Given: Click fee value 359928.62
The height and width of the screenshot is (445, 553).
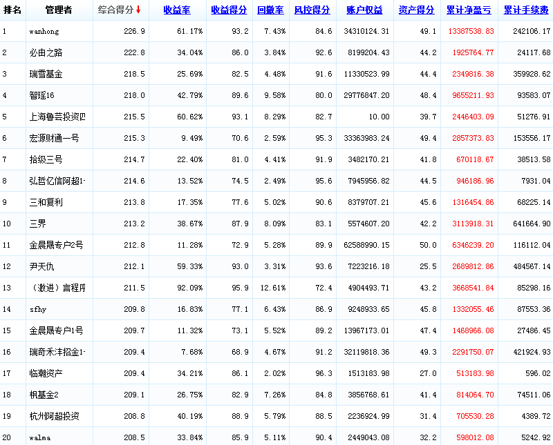Looking at the screenshot, I should (532, 74).
